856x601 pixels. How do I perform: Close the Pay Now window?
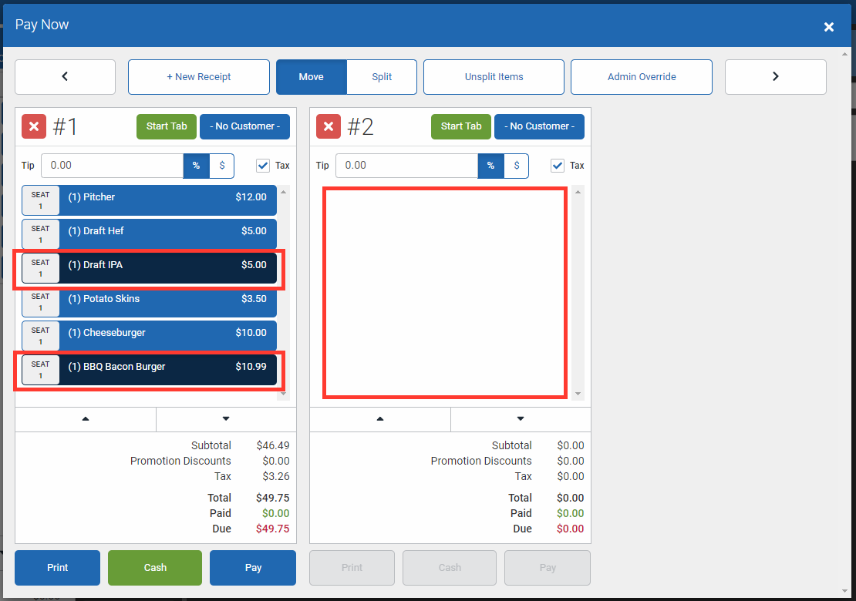pos(829,26)
